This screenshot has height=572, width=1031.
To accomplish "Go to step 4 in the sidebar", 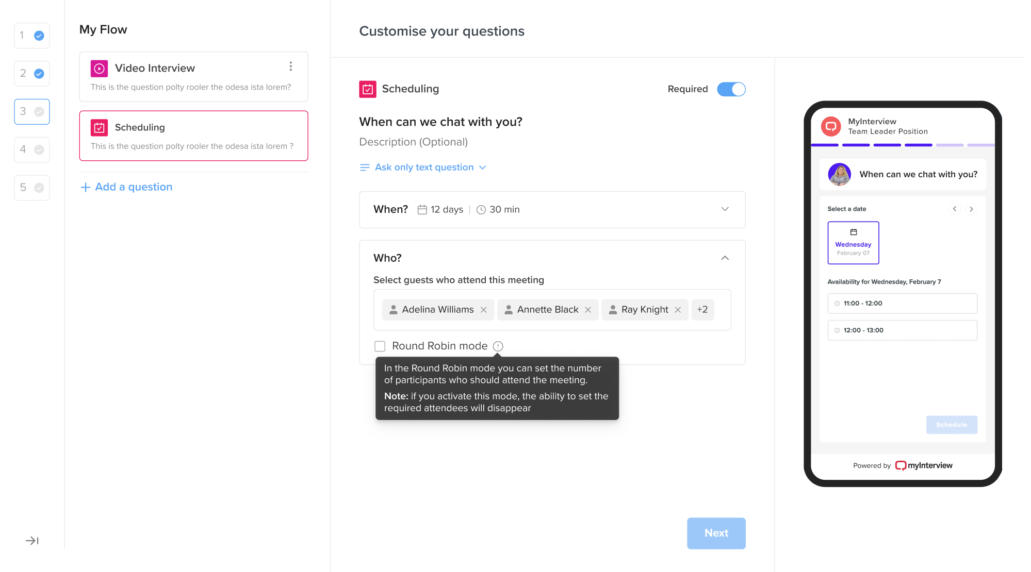I will tap(32, 149).
